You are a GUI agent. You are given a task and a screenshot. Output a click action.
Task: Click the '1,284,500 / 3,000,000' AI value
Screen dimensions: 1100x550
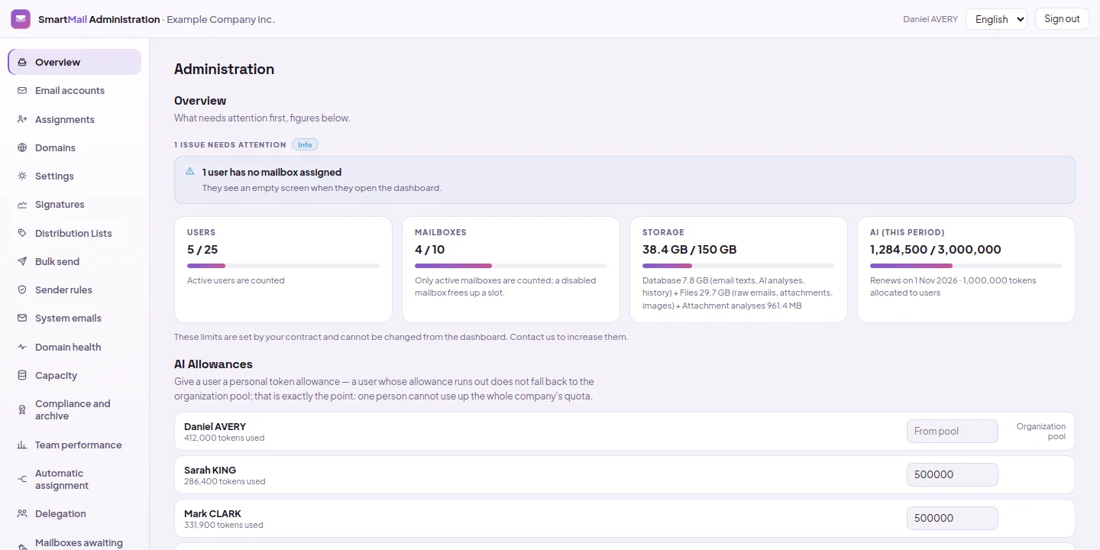(x=936, y=250)
